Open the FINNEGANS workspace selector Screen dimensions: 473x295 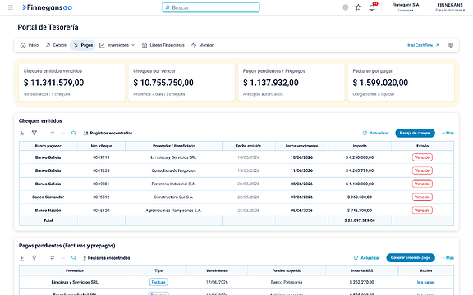click(x=450, y=7)
